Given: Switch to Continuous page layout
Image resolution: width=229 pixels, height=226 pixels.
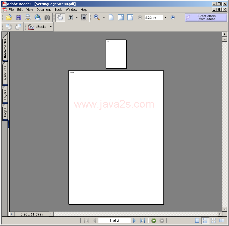Looking at the screenshot, I should [x=205, y=221].
